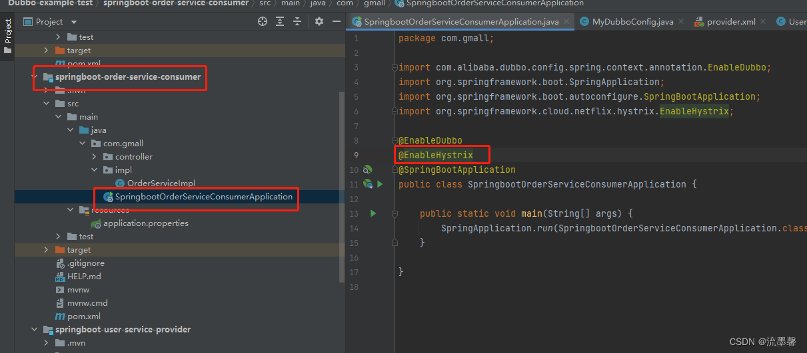The height and width of the screenshot is (353, 807).
Task: Collapse the src folder chevron
Action: click(46, 104)
